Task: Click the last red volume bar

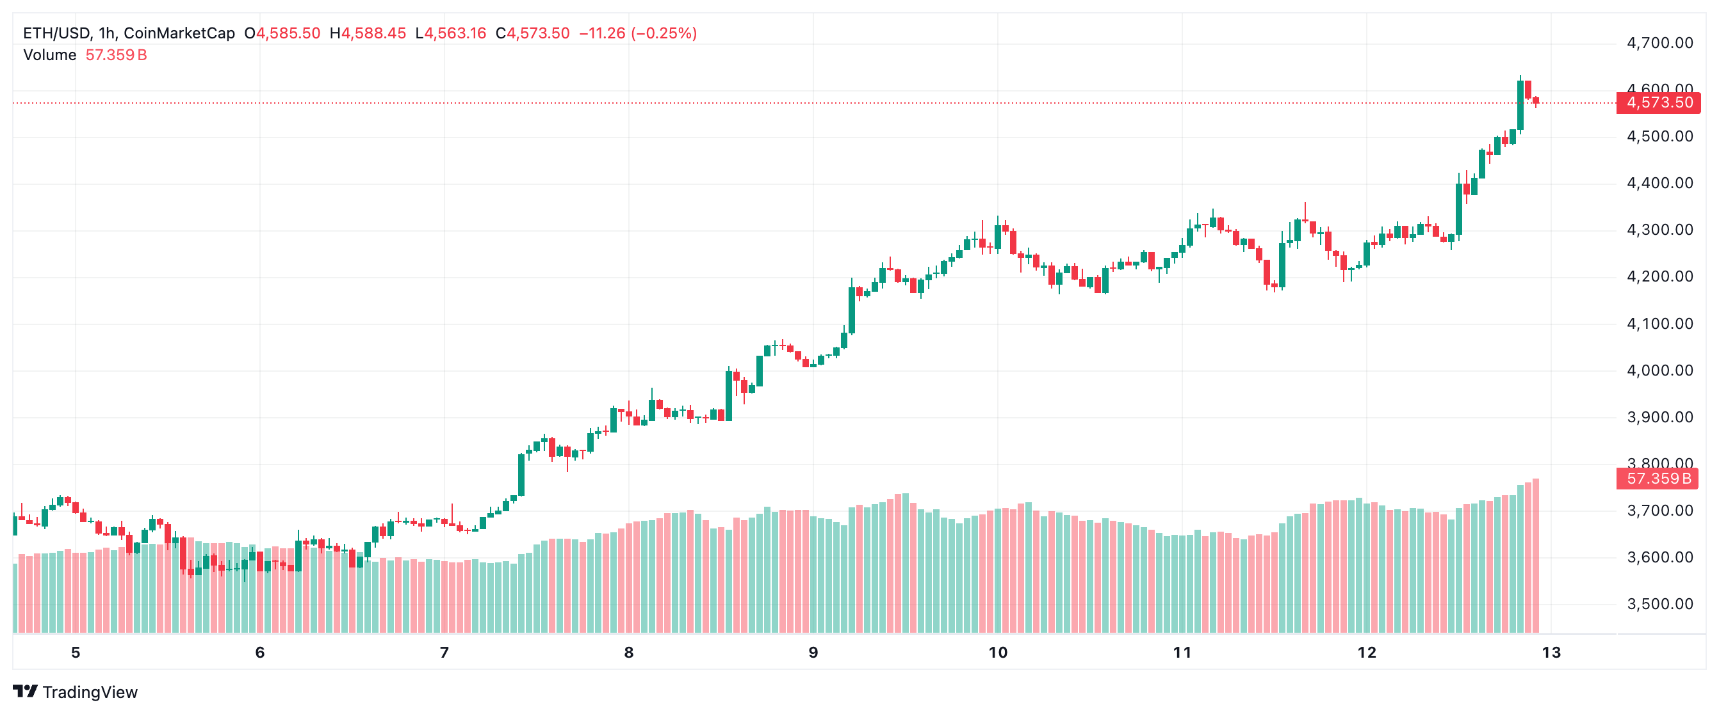Action: 1535,555
